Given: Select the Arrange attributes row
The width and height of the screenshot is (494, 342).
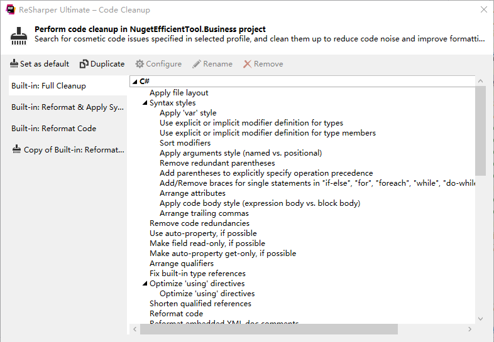Looking at the screenshot, I should tap(192, 193).
